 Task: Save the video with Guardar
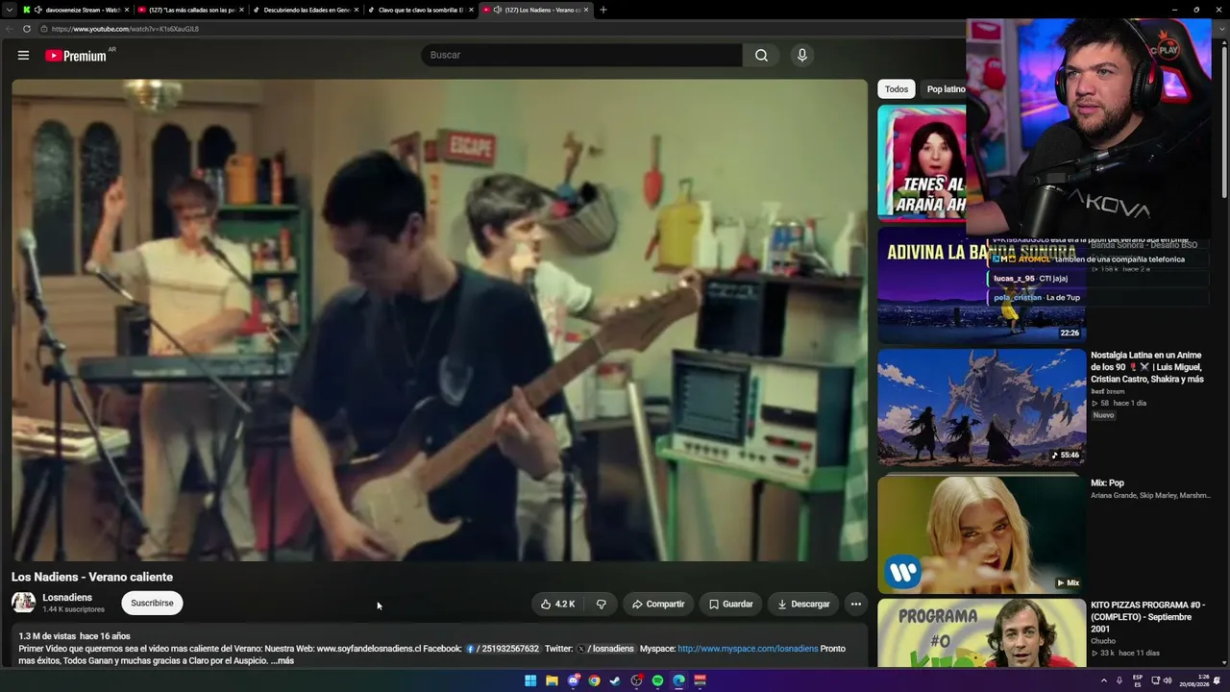730,605
